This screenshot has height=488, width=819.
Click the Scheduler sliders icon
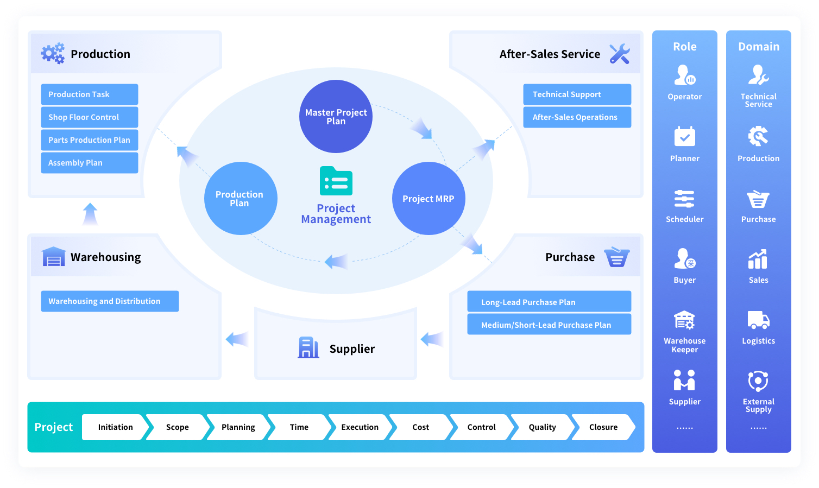684,199
